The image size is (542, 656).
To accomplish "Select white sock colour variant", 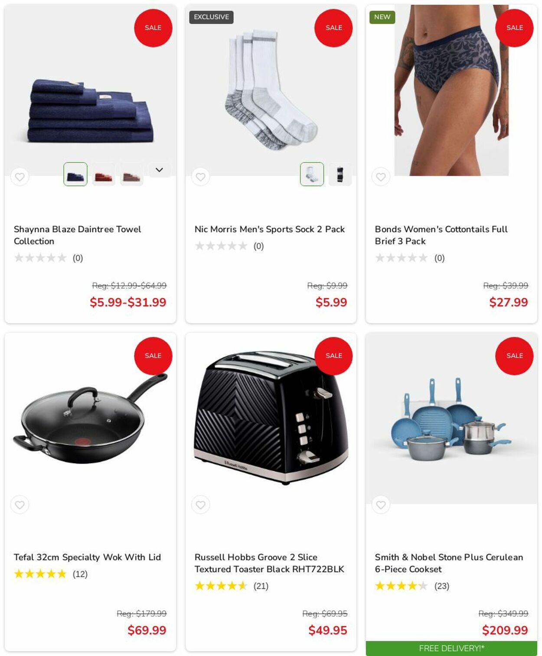I will click(312, 174).
